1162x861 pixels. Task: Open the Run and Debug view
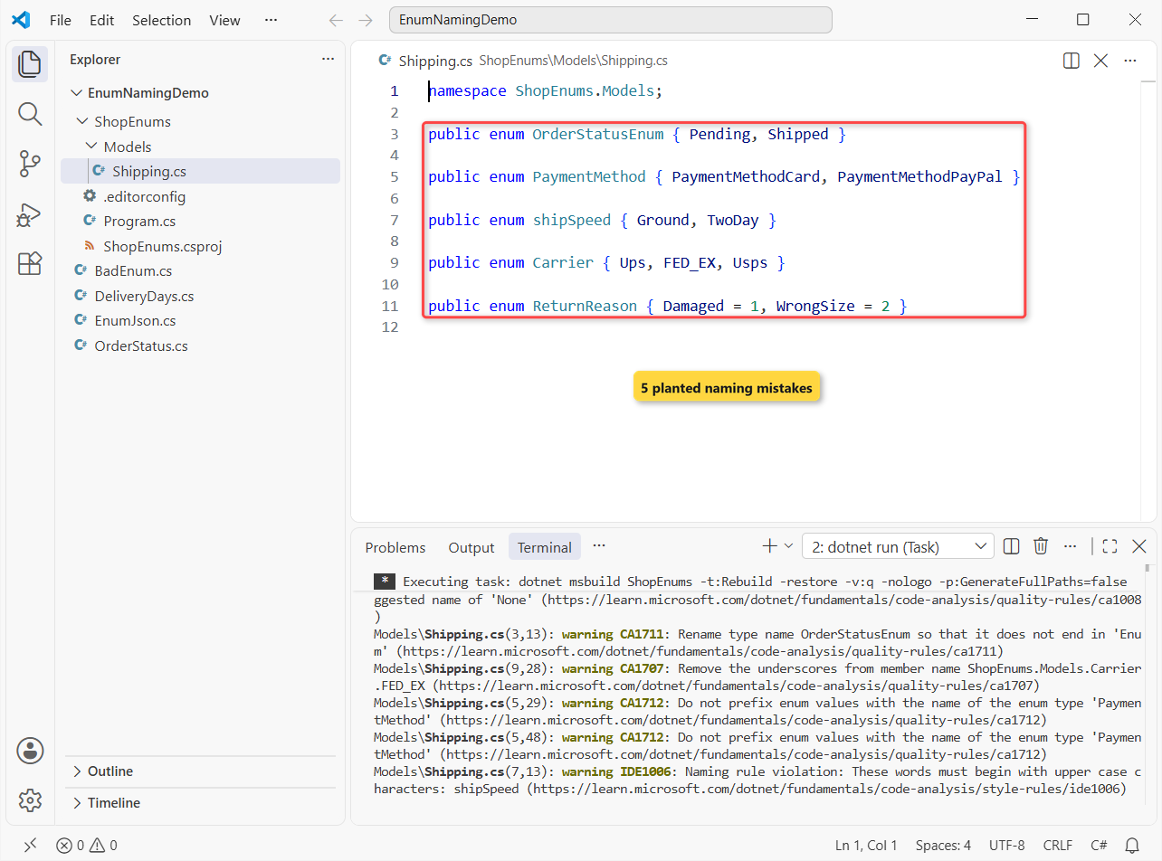coord(30,214)
